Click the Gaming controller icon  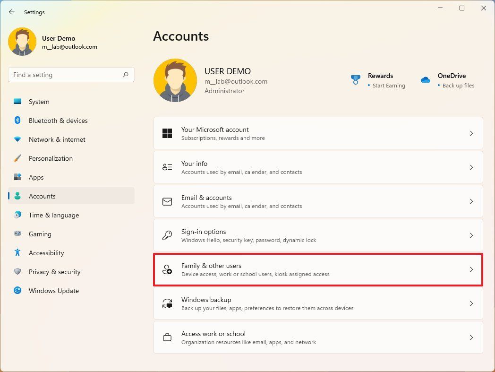[x=17, y=234]
